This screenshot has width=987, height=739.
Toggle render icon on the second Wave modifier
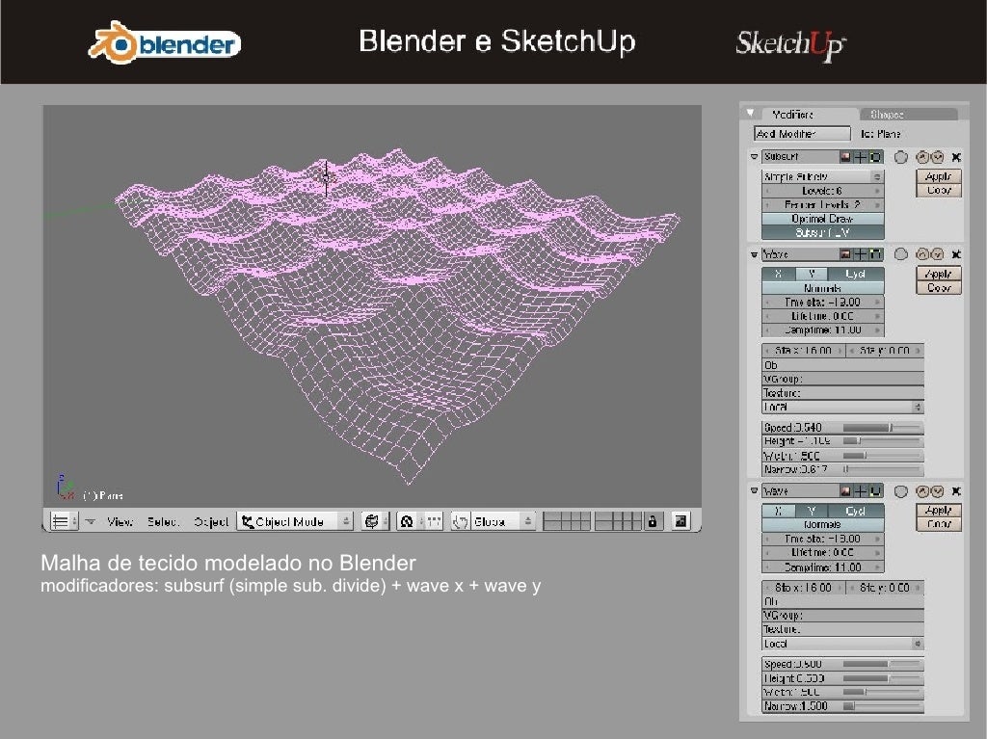[845, 491]
